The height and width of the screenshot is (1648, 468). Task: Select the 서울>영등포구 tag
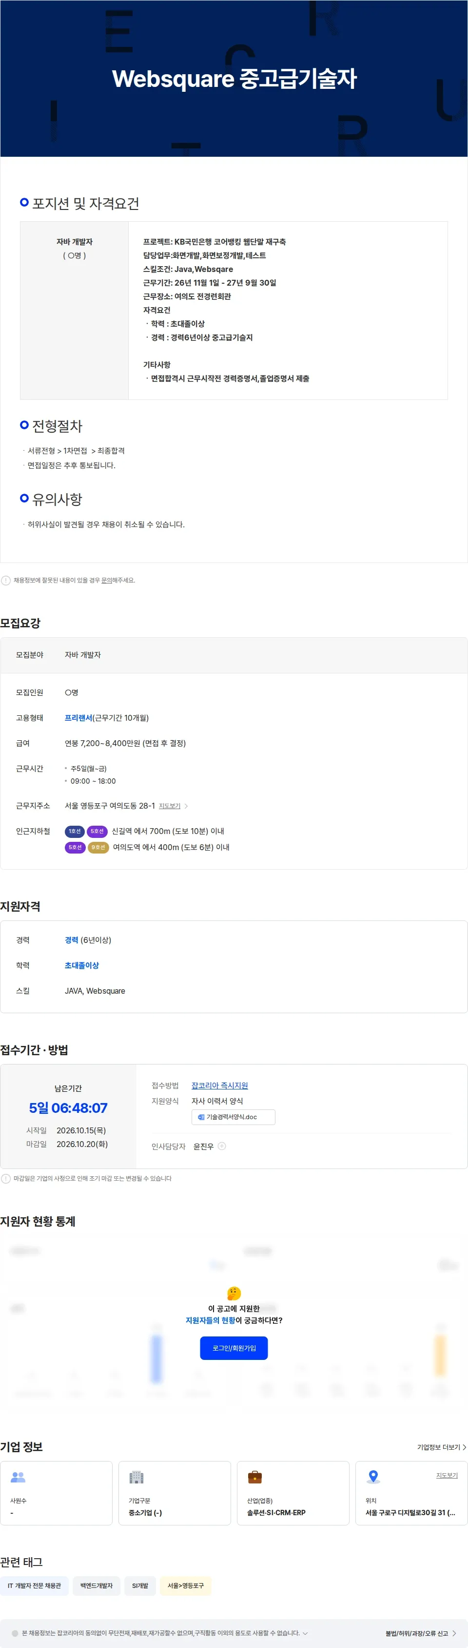186,1585
